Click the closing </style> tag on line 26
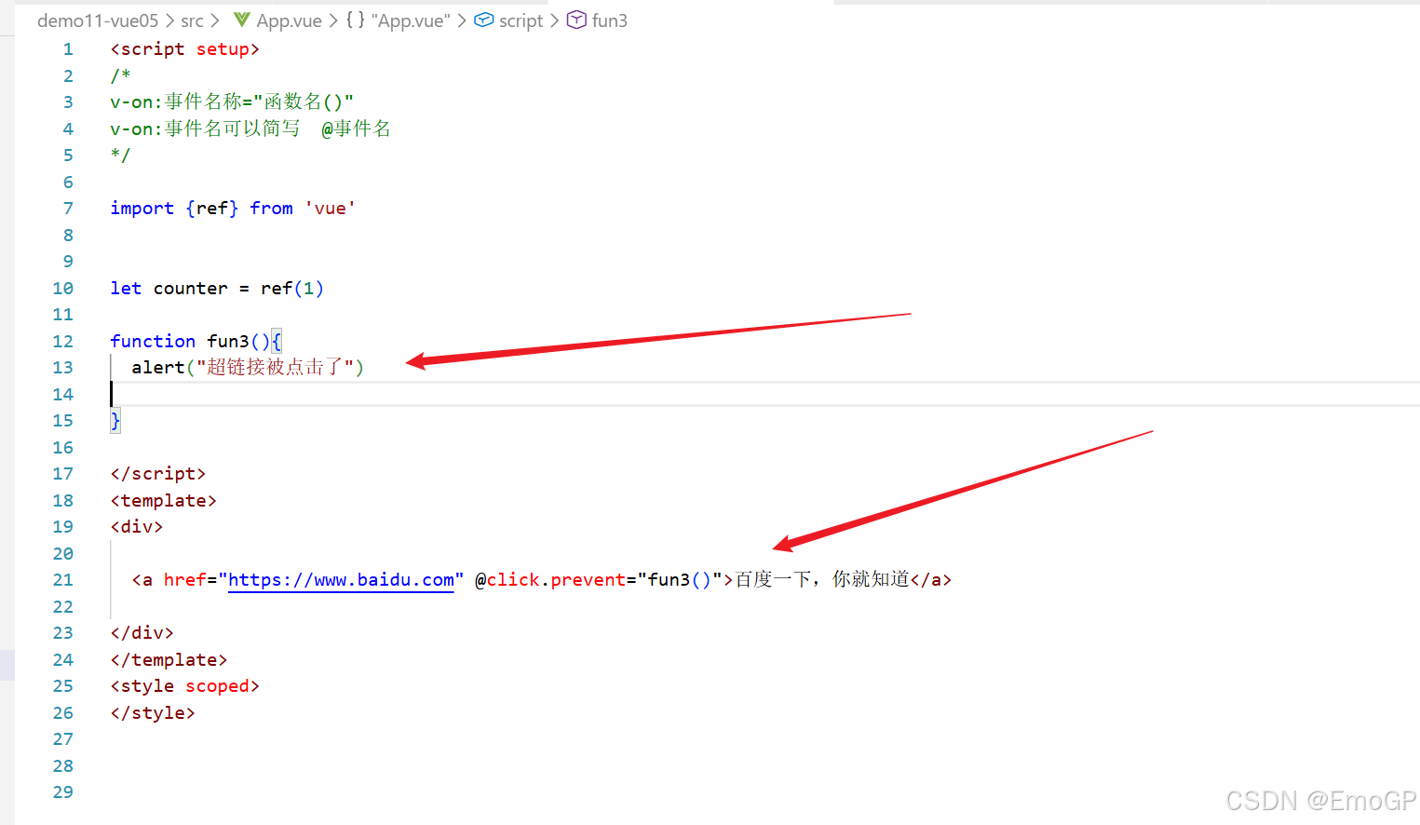The height and width of the screenshot is (825, 1420). click(x=153, y=713)
